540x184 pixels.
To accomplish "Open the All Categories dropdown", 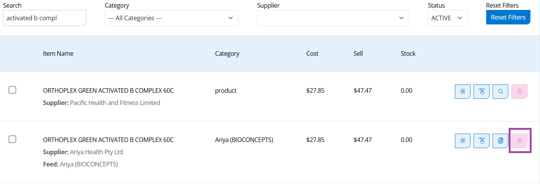I will pos(171,18).
